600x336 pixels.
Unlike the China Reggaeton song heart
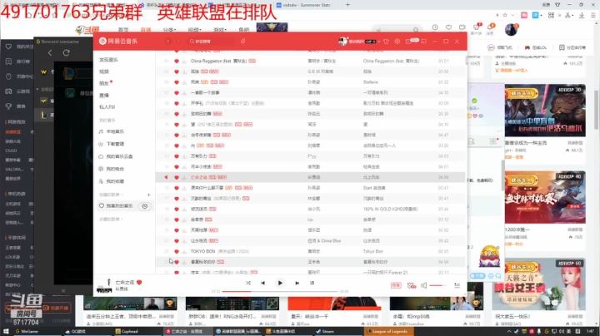(177, 61)
